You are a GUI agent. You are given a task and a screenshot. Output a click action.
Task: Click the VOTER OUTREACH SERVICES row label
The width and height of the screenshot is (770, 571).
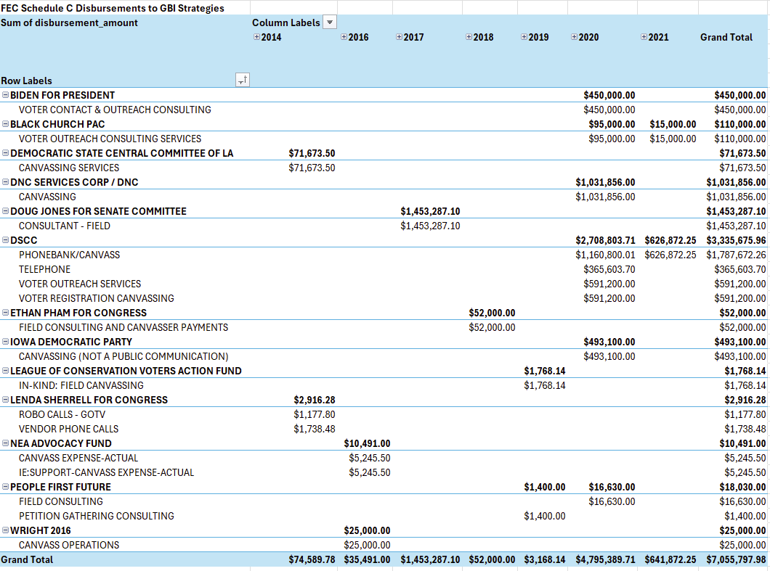click(x=80, y=284)
